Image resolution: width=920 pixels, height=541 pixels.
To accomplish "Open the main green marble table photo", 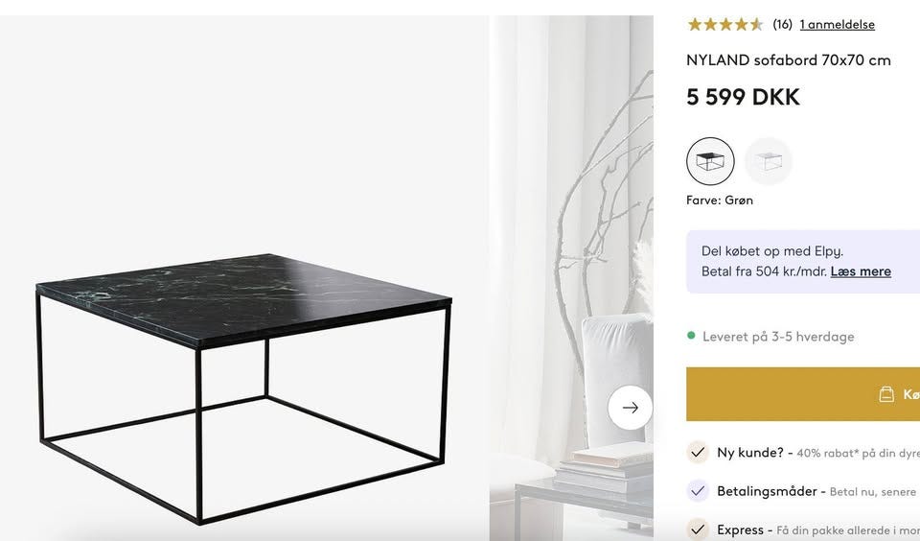I will click(x=244, y=384).
